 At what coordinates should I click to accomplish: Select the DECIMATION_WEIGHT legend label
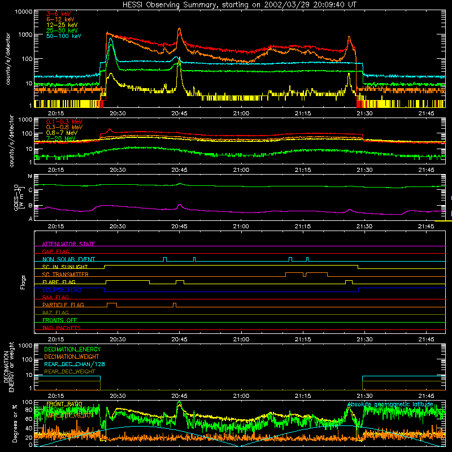72,357
